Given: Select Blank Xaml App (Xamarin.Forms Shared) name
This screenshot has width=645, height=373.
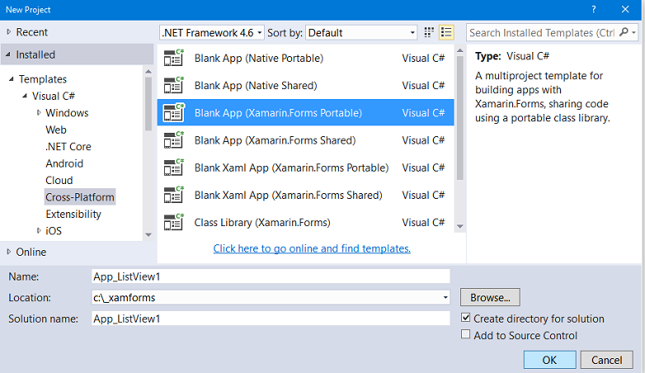Looking at the screenshot, I should (288, 195).
